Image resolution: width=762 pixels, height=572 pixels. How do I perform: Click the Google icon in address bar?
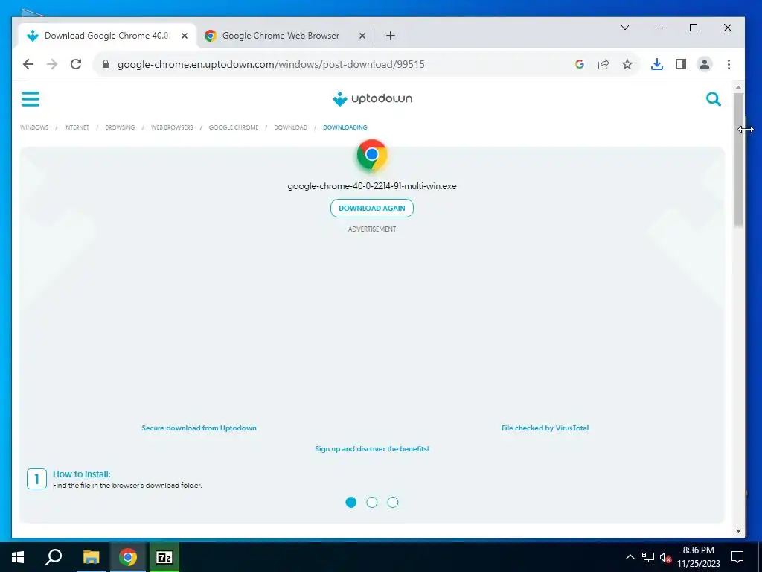(579, 64)
